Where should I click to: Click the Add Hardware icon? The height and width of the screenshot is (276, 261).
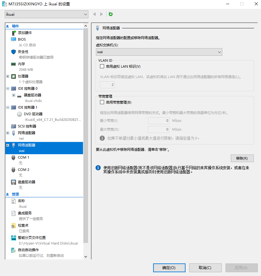pyautogui.click(x=14, y=33)
